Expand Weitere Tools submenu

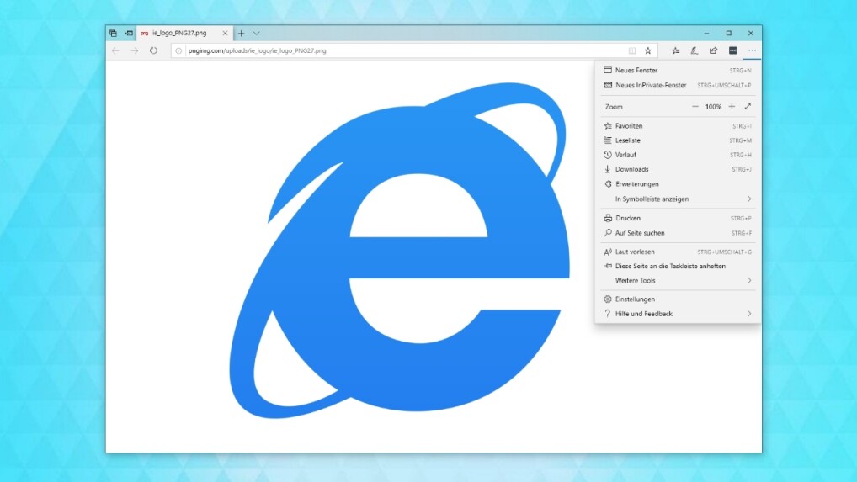[678, 280]
